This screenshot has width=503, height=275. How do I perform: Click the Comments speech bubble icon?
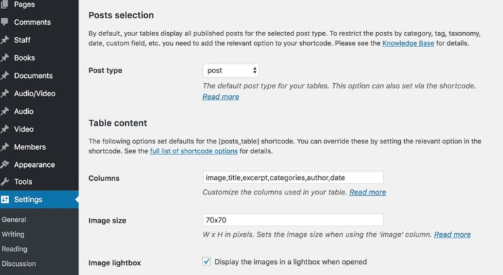tap(5, 22)
